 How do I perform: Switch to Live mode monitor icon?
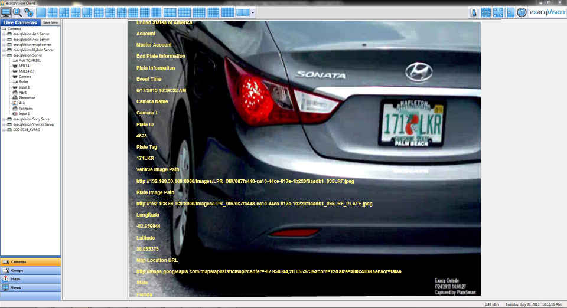coord(6,12)
